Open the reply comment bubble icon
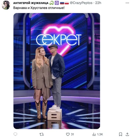Screen dimensions: 131x139 point(15,134)
